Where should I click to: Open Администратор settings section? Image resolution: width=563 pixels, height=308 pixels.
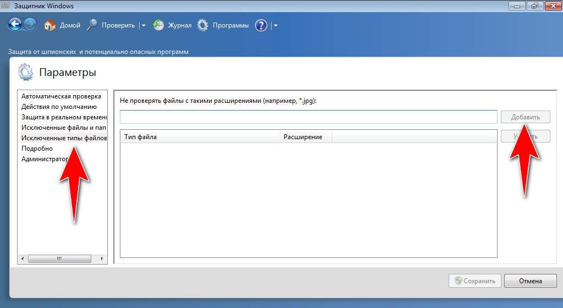pos(45,159)
